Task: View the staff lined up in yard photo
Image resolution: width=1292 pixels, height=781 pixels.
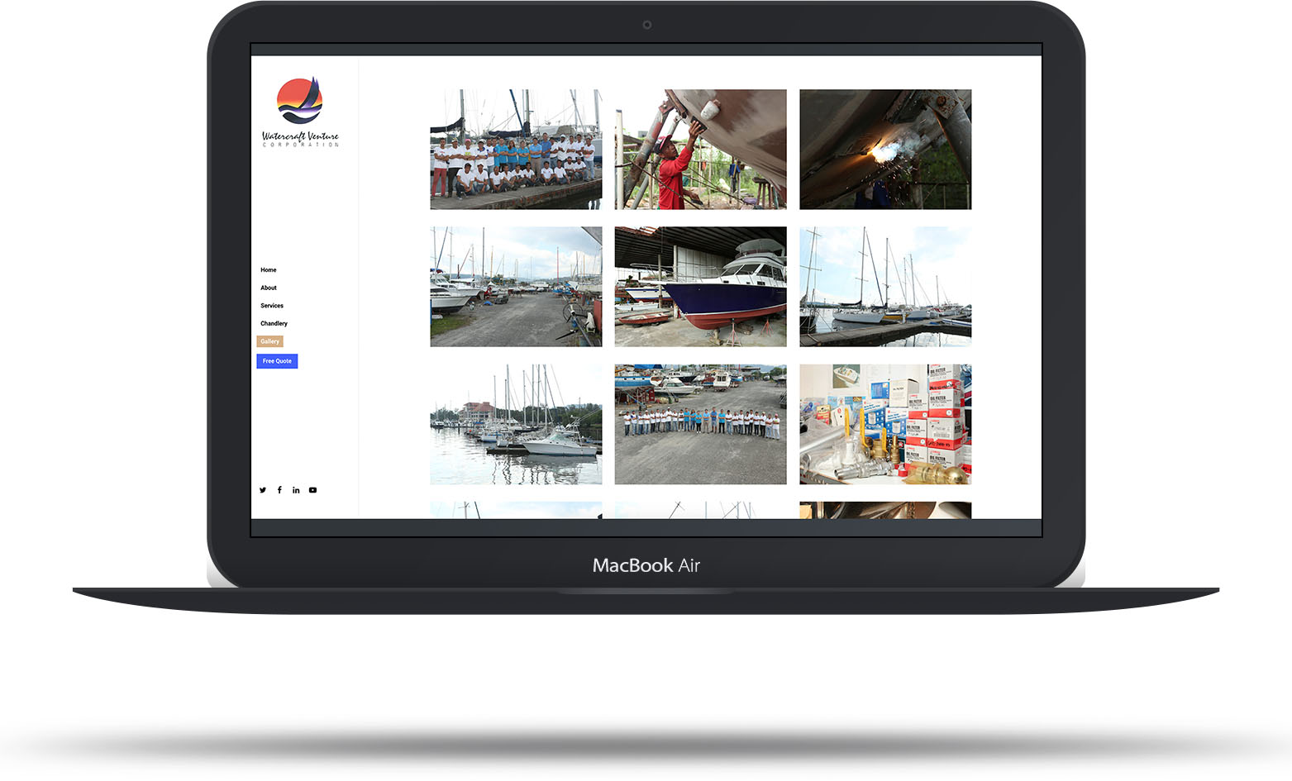Action: 700,424
